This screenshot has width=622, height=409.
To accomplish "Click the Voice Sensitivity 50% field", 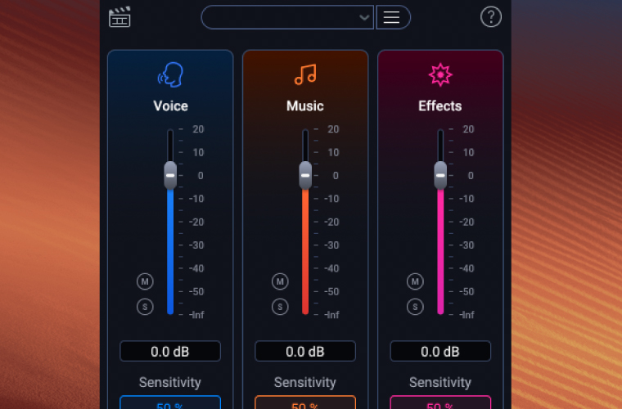I will (x=170, y=403).
